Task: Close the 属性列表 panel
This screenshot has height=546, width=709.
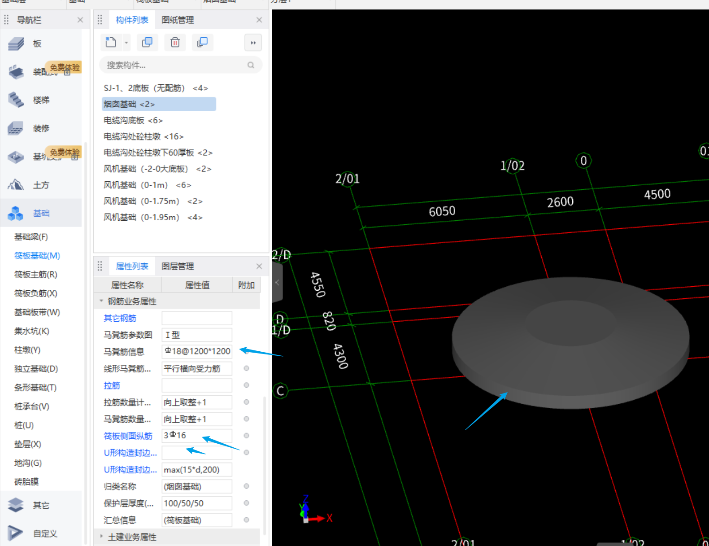Action: click(259, 266)
